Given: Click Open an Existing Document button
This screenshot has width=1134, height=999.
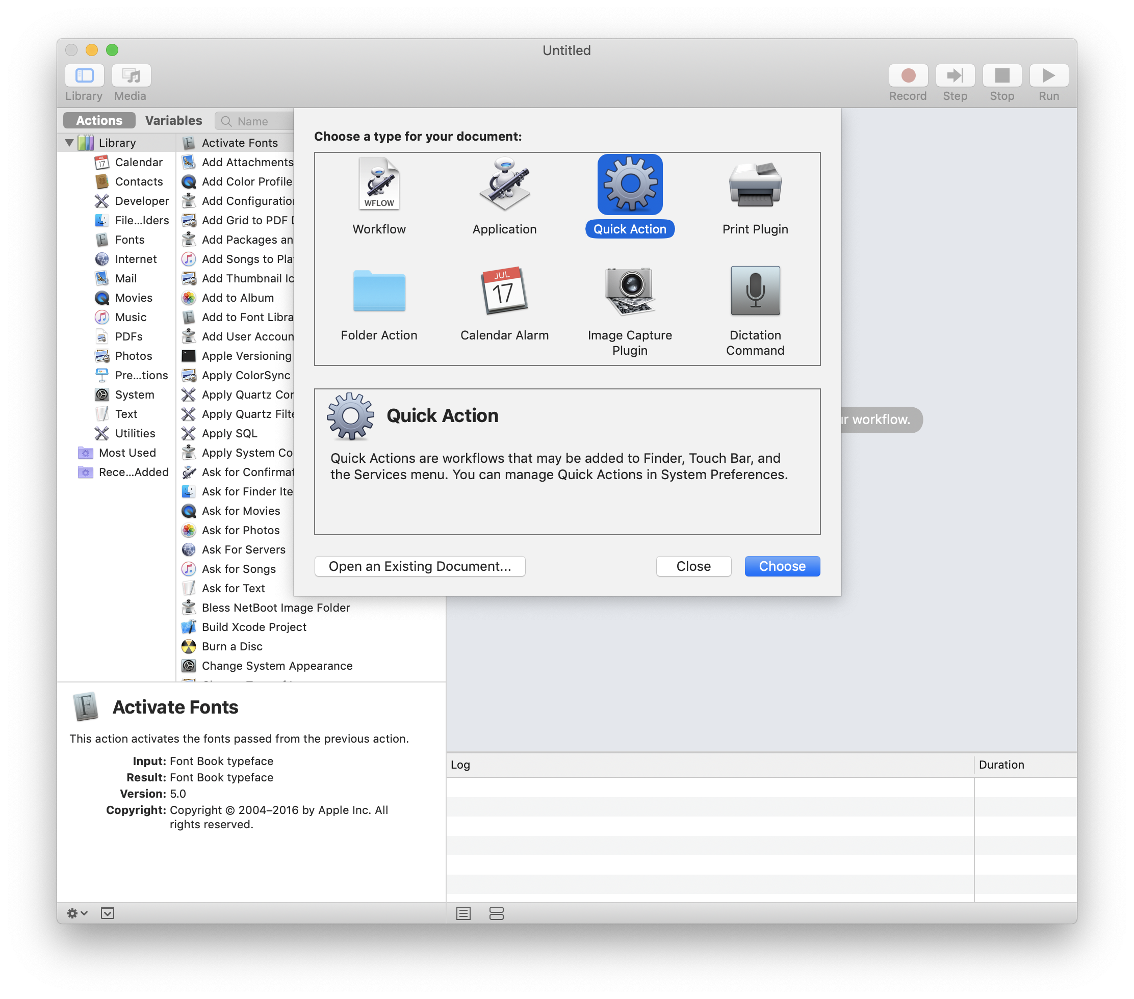Looking at the screenshot, I should click(420, 566).
